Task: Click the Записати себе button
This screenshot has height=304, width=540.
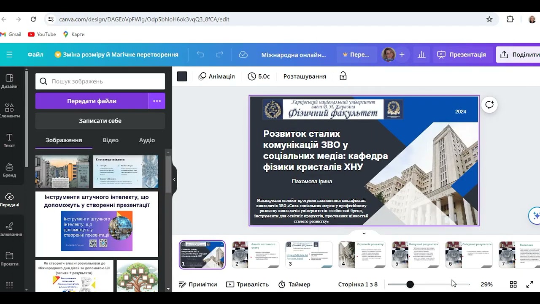Action: point(100,121)
